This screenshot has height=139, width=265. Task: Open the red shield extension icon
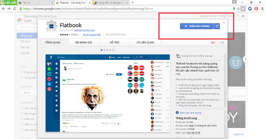(256, 9)
